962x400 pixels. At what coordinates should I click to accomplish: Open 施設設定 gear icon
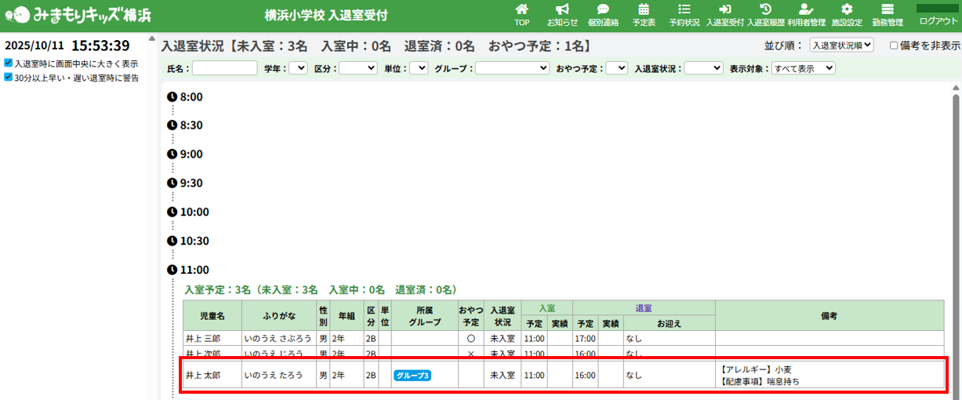[847, 15]
